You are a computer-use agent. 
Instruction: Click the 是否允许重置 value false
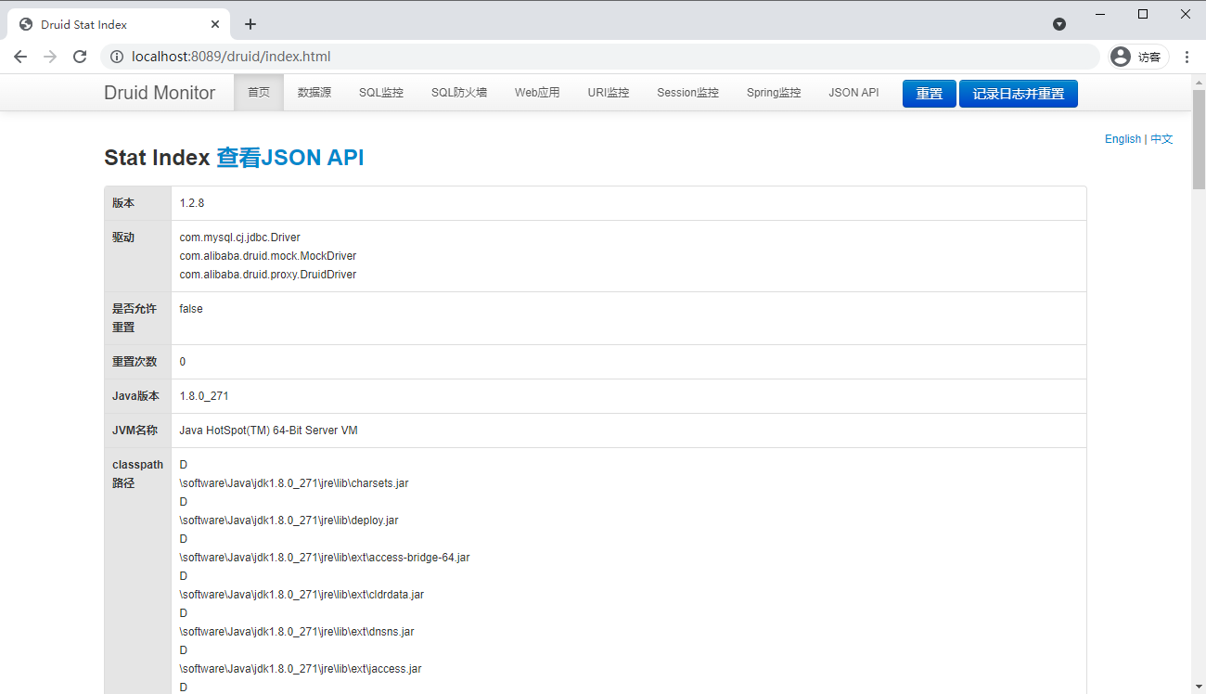[x=191, y=309]
